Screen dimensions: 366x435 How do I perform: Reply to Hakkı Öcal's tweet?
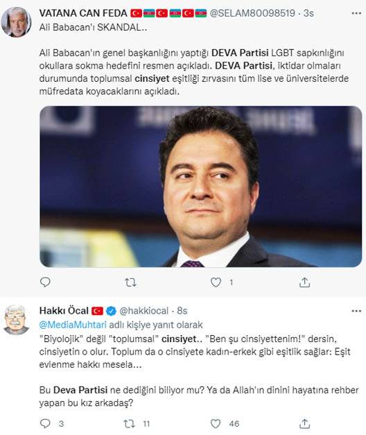45,423
